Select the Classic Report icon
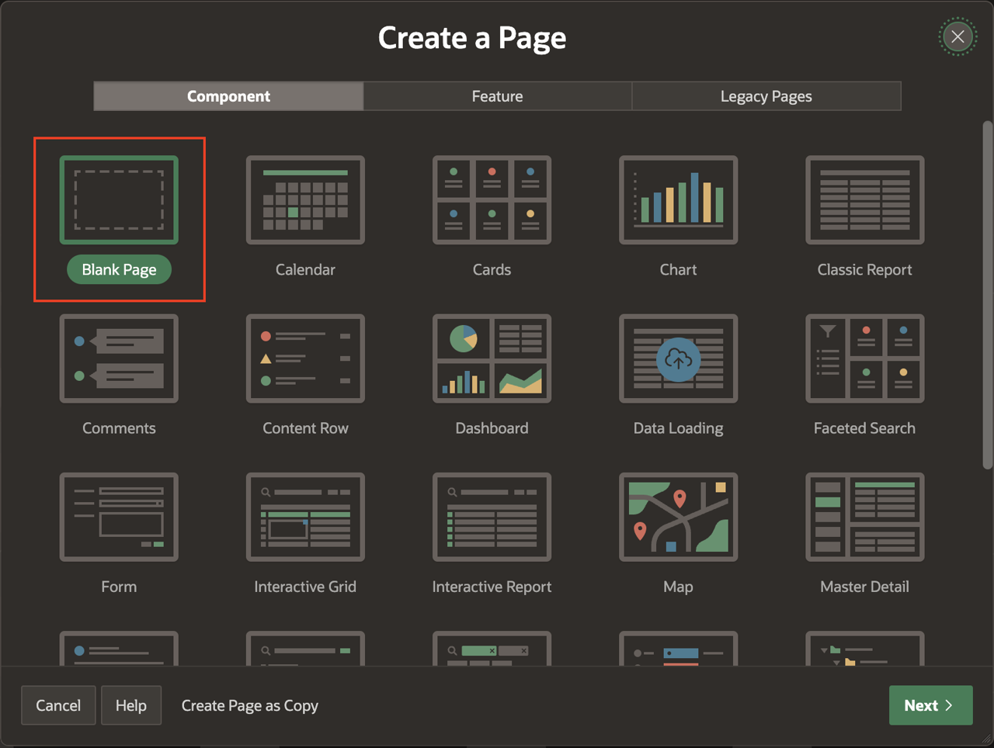Image resolution: width=994 pixels, height=748 pixels. click(864, 200)
